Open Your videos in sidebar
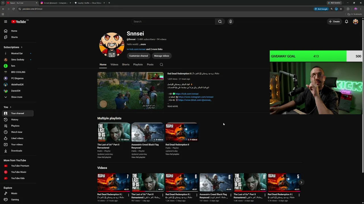This screenshot has width=364, height=204. pyautogui.click(x=18, y=144)
